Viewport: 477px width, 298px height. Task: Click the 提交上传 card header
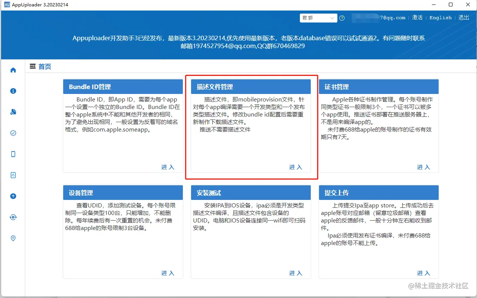pyautogui.click(x=379, y=193)
